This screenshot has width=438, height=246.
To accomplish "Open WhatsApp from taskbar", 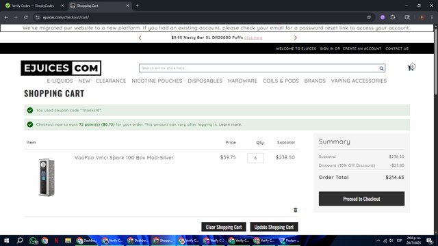I will [33, 241].
